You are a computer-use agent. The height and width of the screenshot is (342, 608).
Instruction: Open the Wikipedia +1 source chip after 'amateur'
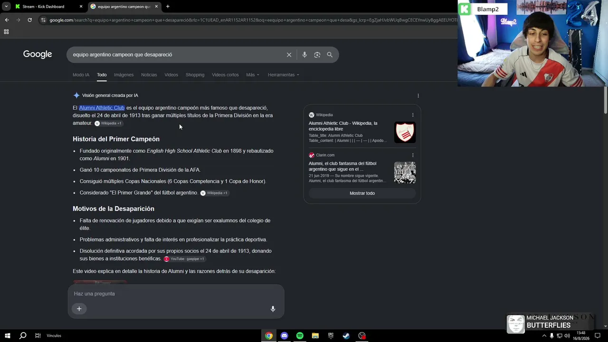(108, 123)
